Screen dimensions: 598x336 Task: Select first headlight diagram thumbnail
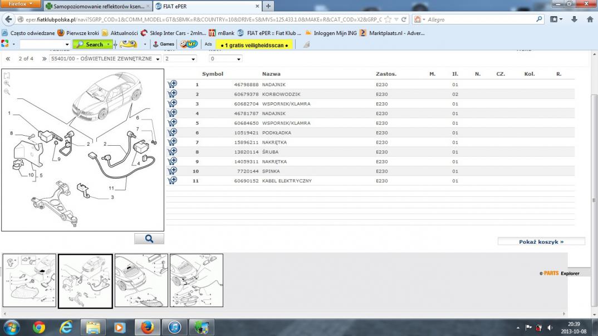[x=30, y=280]
